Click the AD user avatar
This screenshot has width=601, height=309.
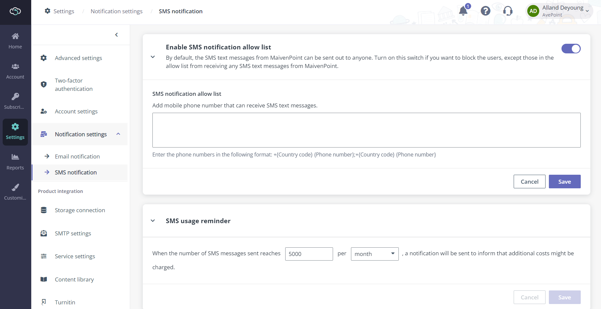pos(533,11)
